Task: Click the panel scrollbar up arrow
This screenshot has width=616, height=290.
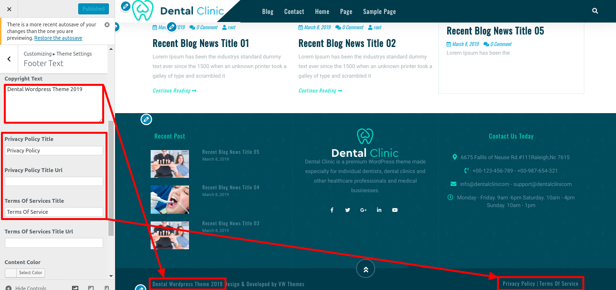Action: pyautogui.click(x=111, y=48)
